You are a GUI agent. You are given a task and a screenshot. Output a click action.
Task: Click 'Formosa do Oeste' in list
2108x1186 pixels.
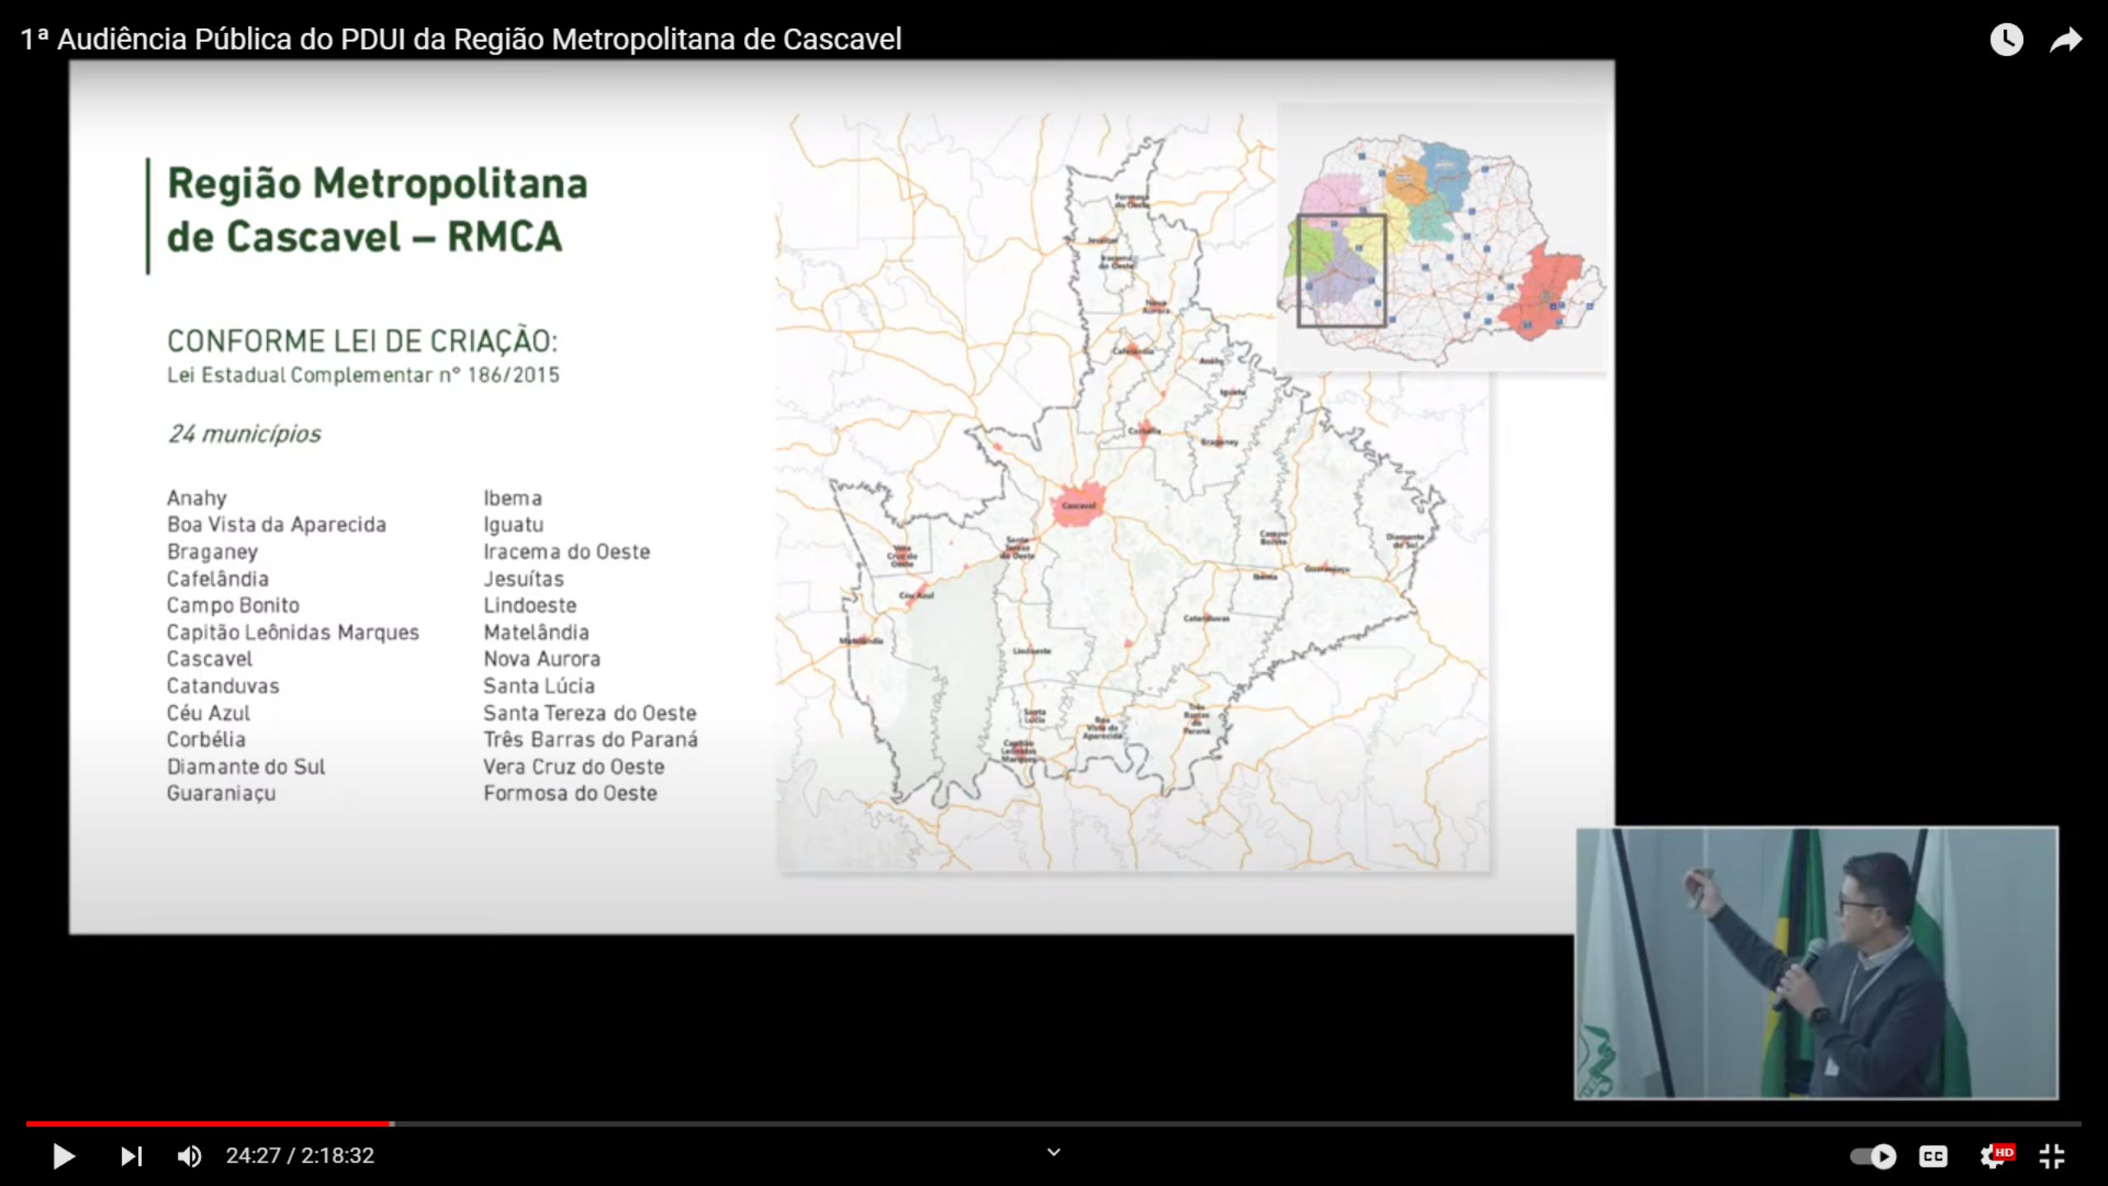(x=570, y=794)
